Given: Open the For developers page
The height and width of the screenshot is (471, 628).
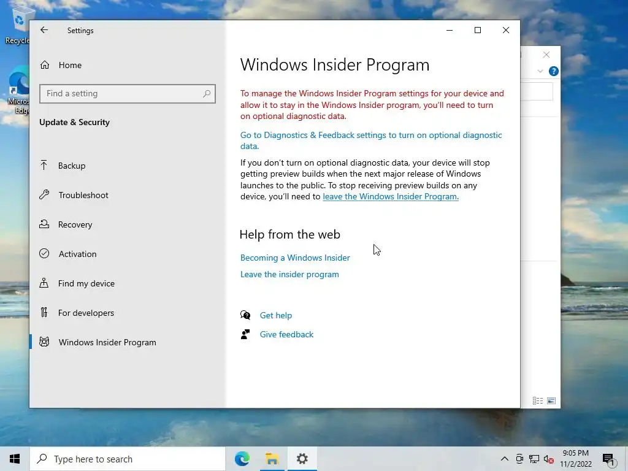Looking at the screenshot, I should (x=128, y=313).
